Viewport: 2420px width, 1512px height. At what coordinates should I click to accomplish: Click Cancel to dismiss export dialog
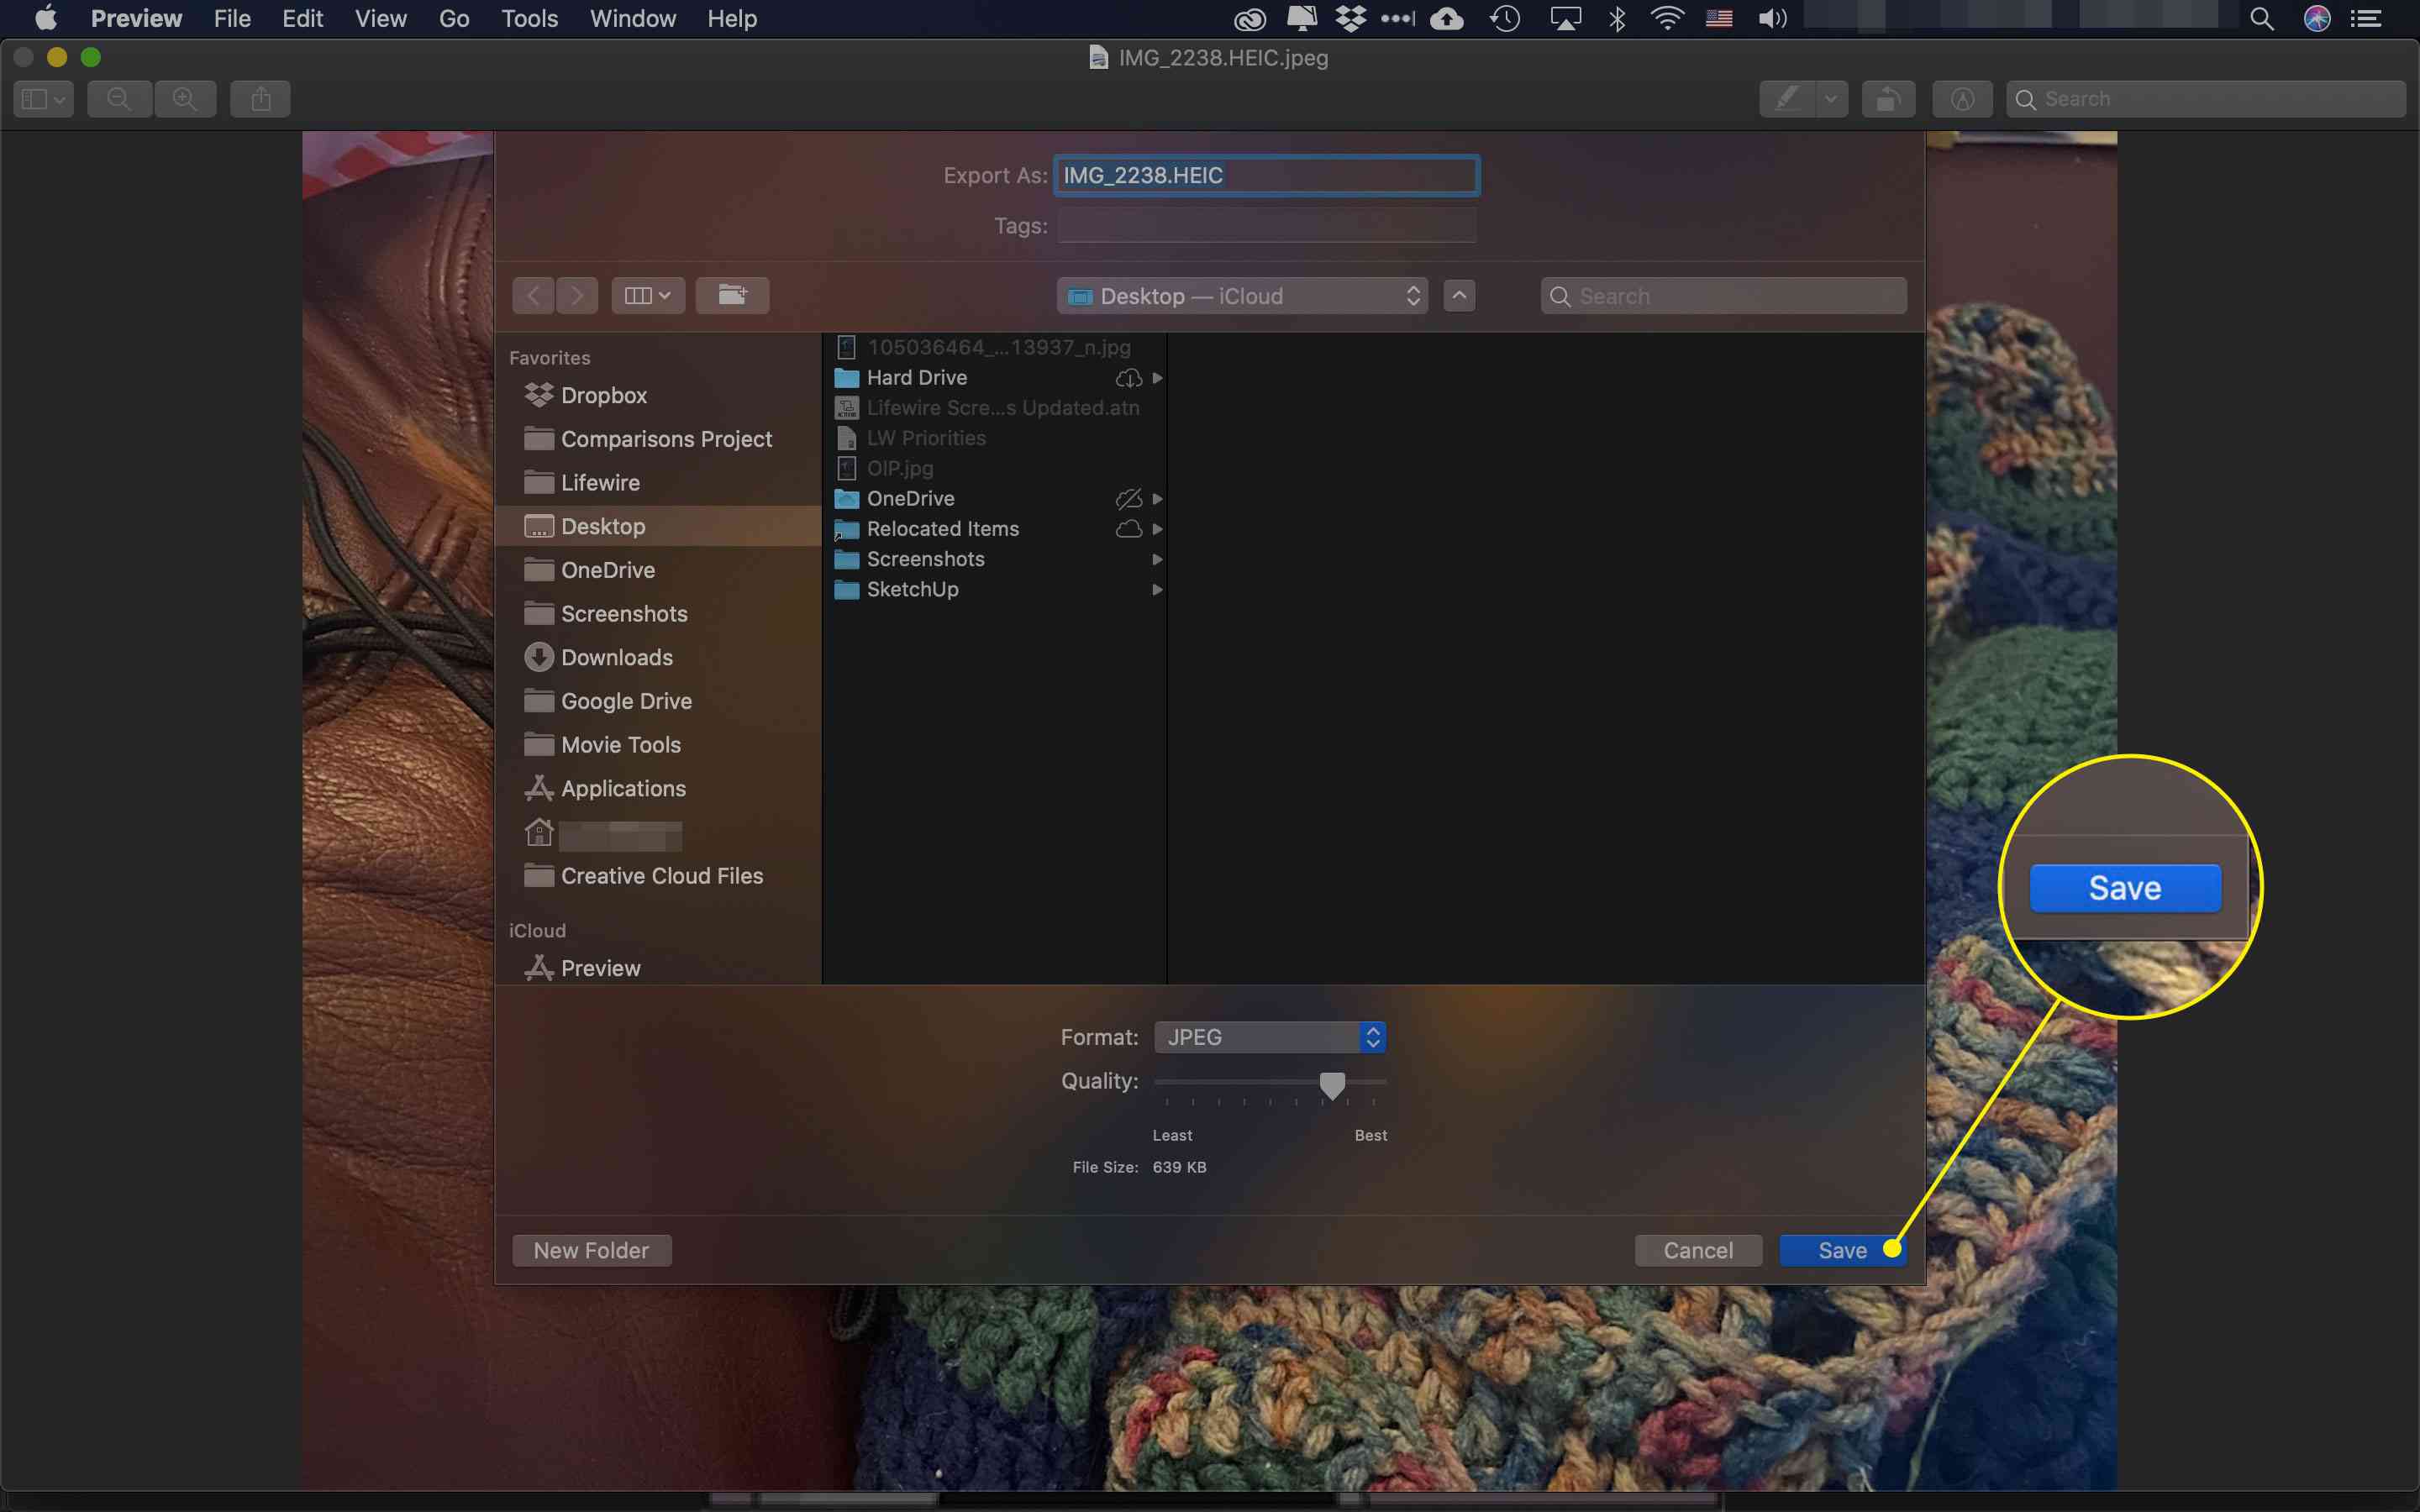[x=1699, y=1249]
